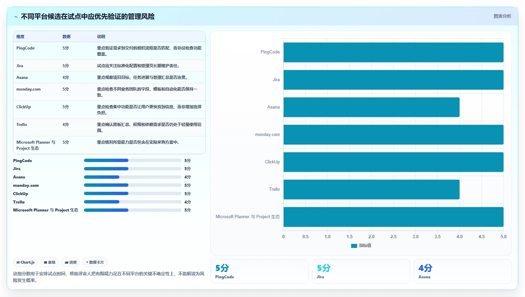
Task: Click the Microsoft Planner chart bar
Action: point(393,217)
